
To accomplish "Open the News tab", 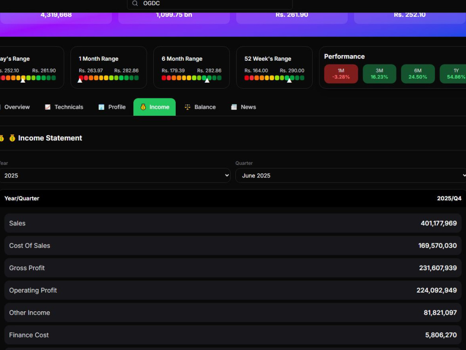I will (x=243, y=107).
